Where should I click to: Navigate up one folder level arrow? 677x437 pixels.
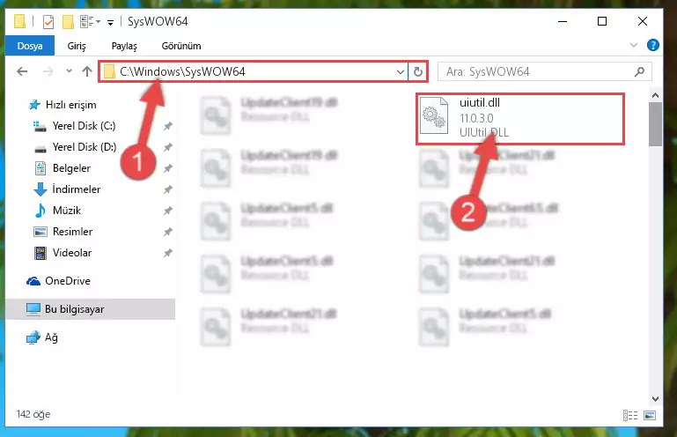(87, 71)
